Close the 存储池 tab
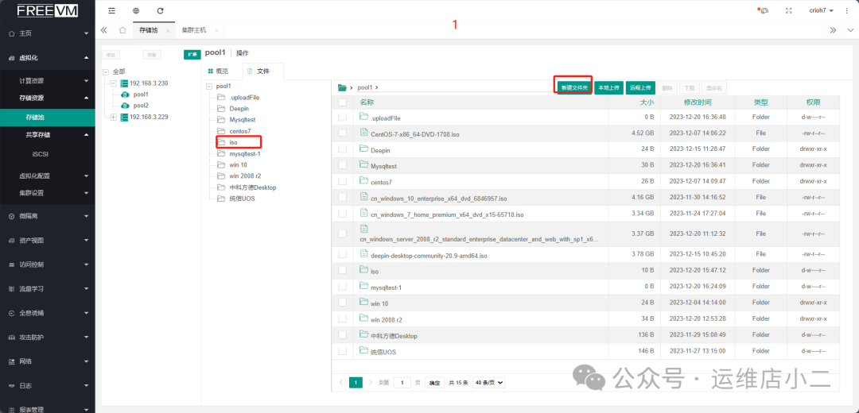Image resolution: width=859 pixels, height=413 pixels. point(168,31)
